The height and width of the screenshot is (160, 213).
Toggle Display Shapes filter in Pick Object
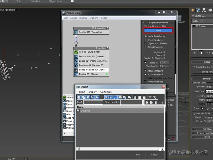tap(83, 97)
